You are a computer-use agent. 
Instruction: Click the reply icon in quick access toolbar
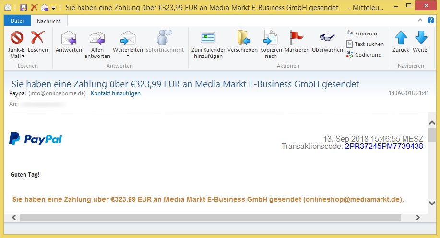[x=44, y=8]
